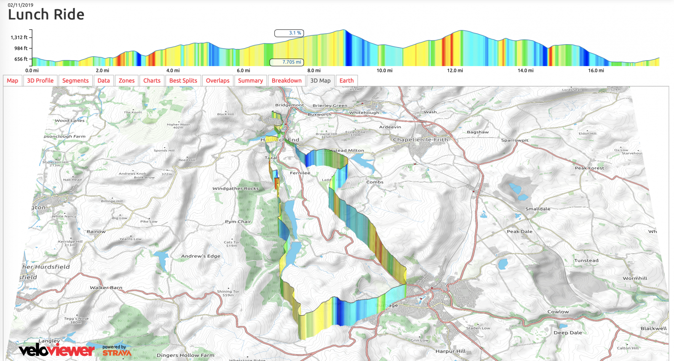Click the 8.0 mi distance axis label
674x361 pixels.
pyautogui.click(x=314, y=71)
